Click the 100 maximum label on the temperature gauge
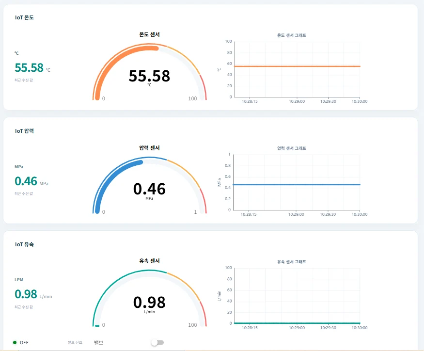This screenshot has height=351, width=424. point(192,98)
